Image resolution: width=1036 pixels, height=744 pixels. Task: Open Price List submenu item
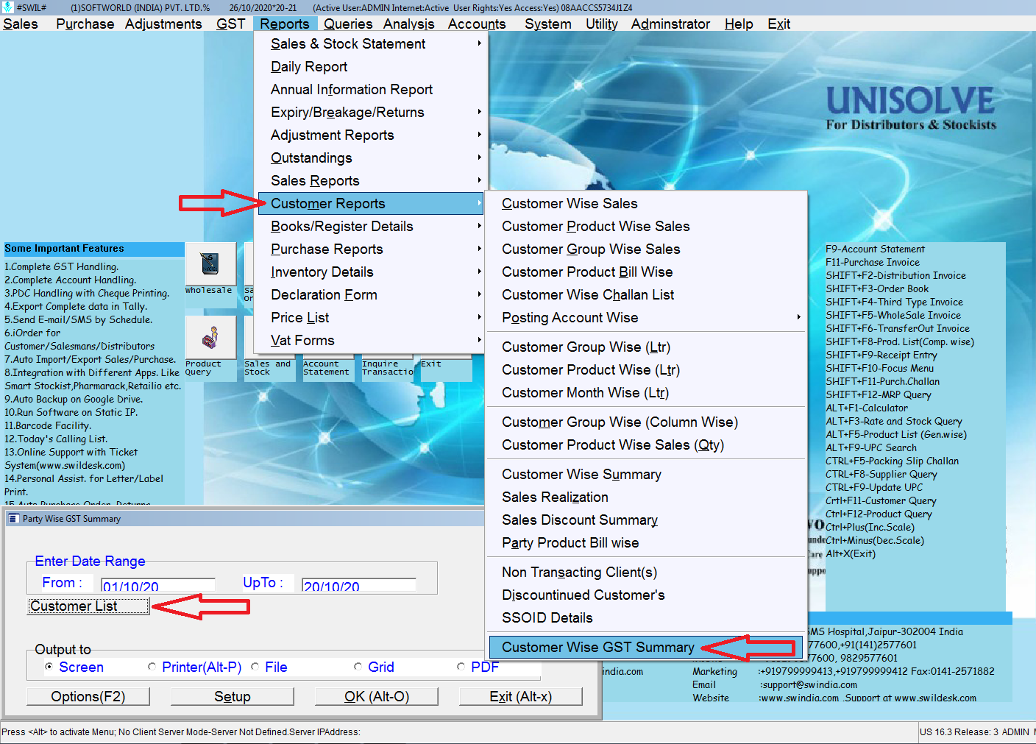coord(371,317)
